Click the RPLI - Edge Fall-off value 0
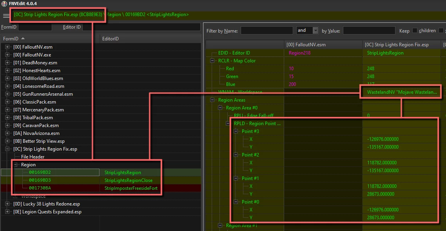This screenshot has height=231, width=446. coord(368,115)
